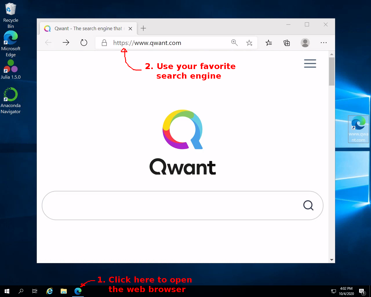Screen dimensions: 371x297
Task: Select the Recycle Bin desktop icon
Action: point(11,16)
